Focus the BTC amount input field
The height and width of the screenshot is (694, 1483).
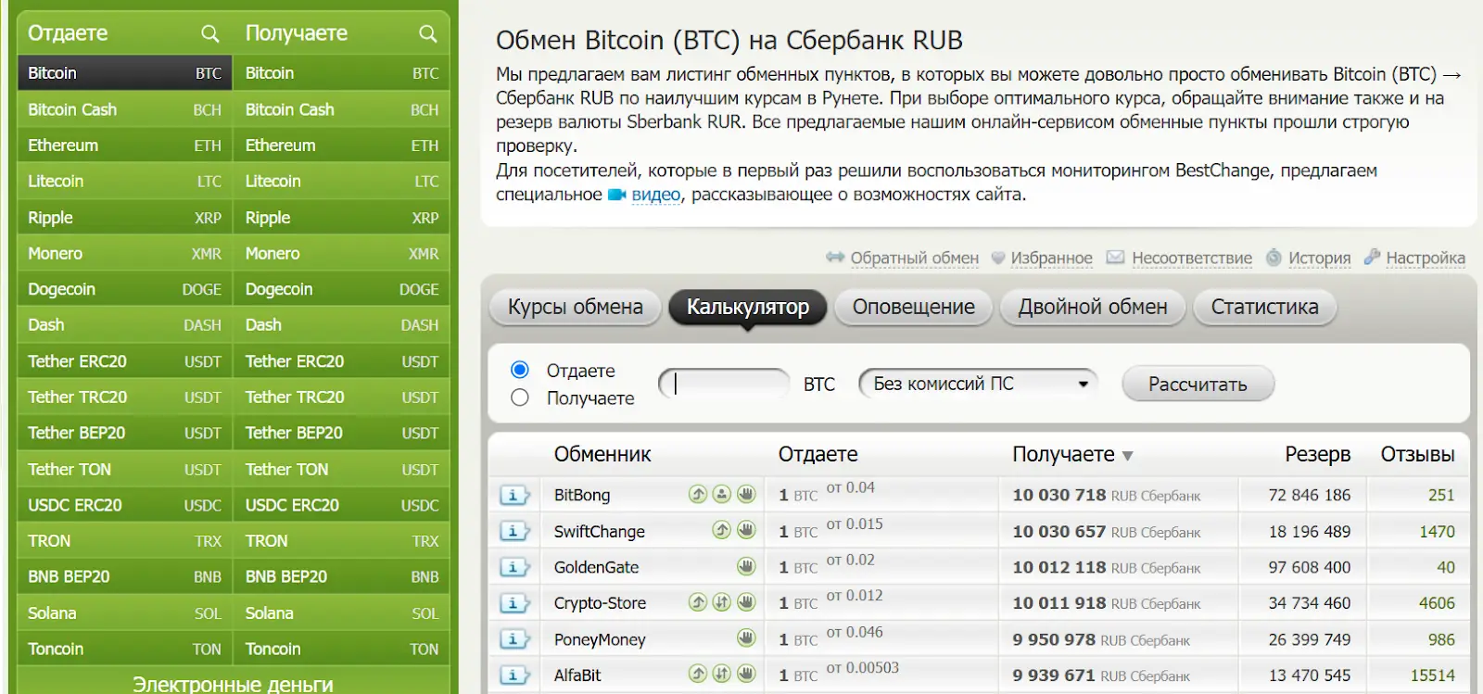(724, 384)
